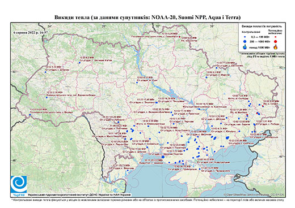This screenshot has height=208, width=295.
Task: Select the 113.84 MW blue dot near northeast border
Action: (x=217, y=68)
